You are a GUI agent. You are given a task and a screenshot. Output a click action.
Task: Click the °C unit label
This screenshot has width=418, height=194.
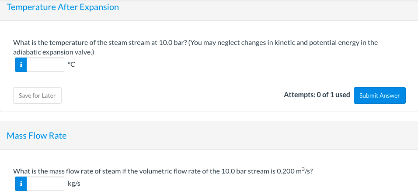click(x=72, y=65)
